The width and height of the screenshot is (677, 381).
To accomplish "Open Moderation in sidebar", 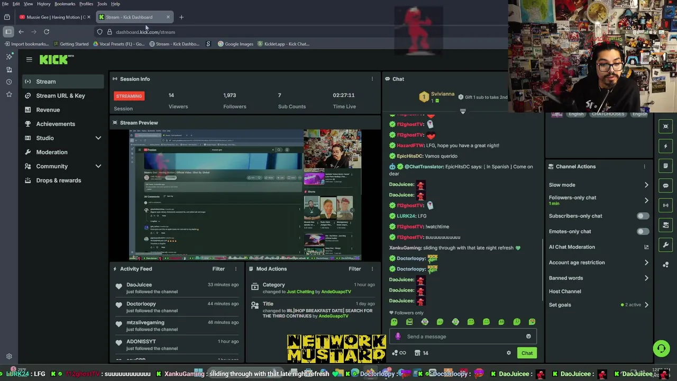I will [63, 152].
